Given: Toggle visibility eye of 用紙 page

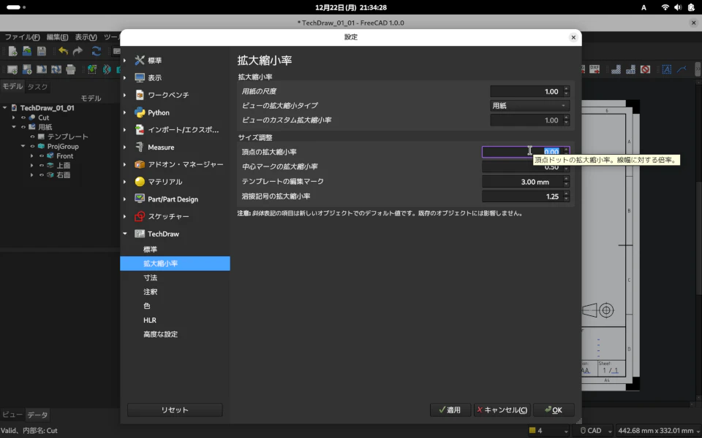Looking at the screenshot, I should click(x=23, y=127).
